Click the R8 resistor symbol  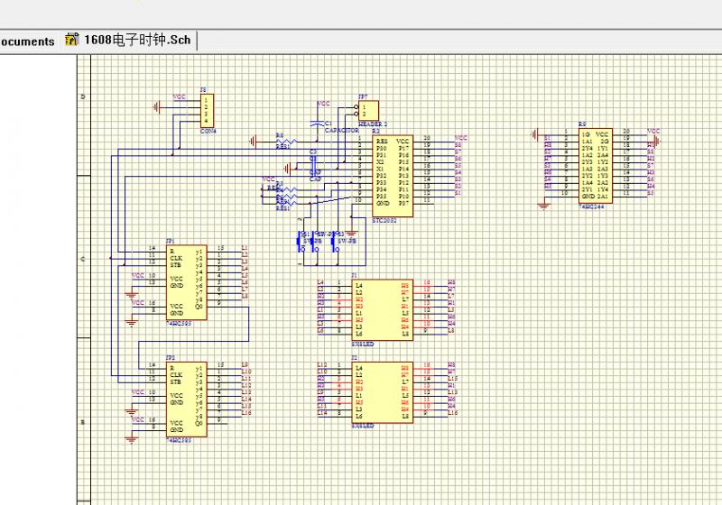[287, 142]
